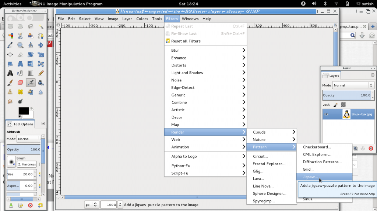Select the Color Picker eyedropper tool
This screenshot has height=211, width=377.
10,45
